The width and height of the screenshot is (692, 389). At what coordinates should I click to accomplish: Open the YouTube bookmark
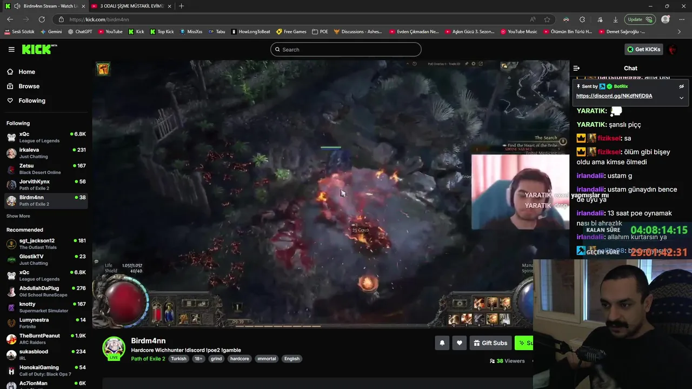[x=110, y=32]
